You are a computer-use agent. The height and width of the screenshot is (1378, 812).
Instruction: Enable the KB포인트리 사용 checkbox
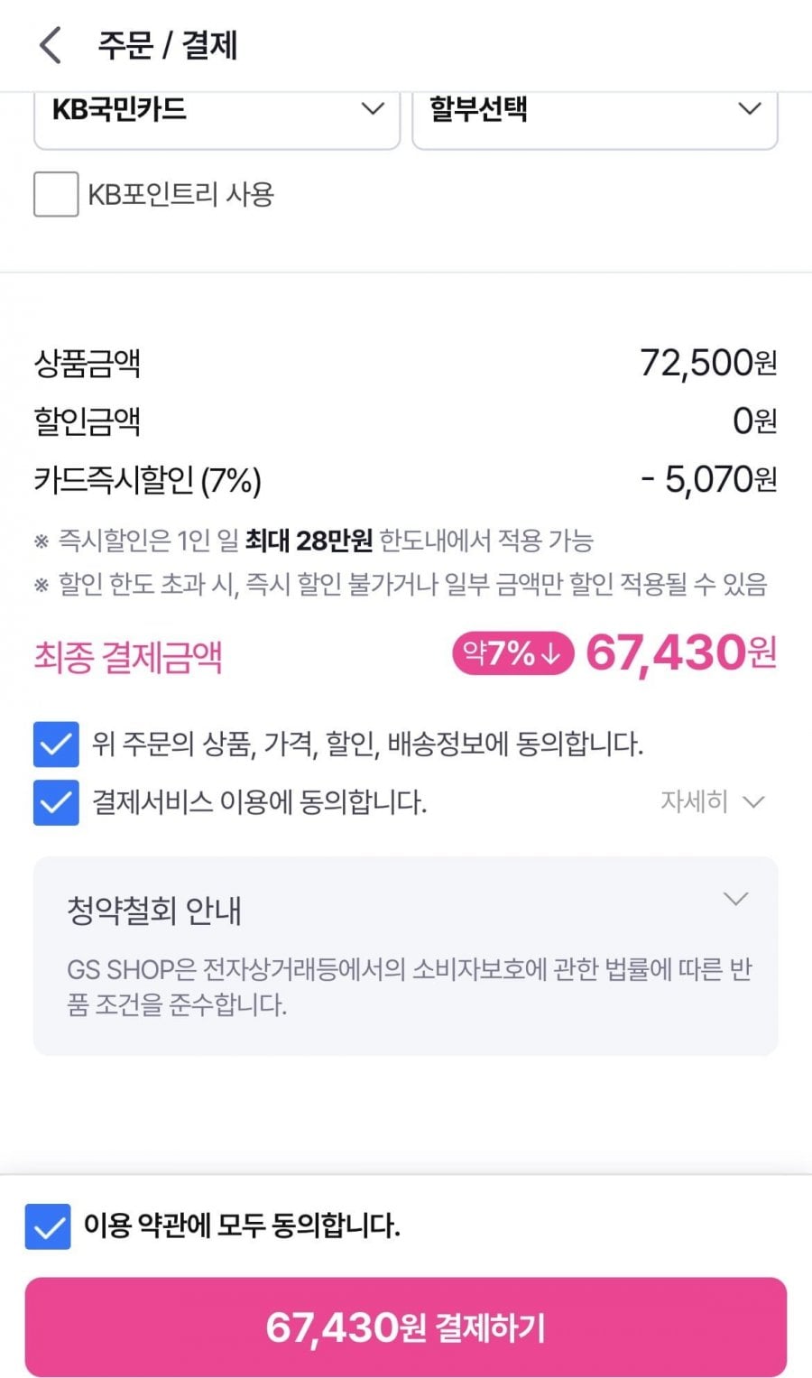pyautogui.click(x=56, y=194)
